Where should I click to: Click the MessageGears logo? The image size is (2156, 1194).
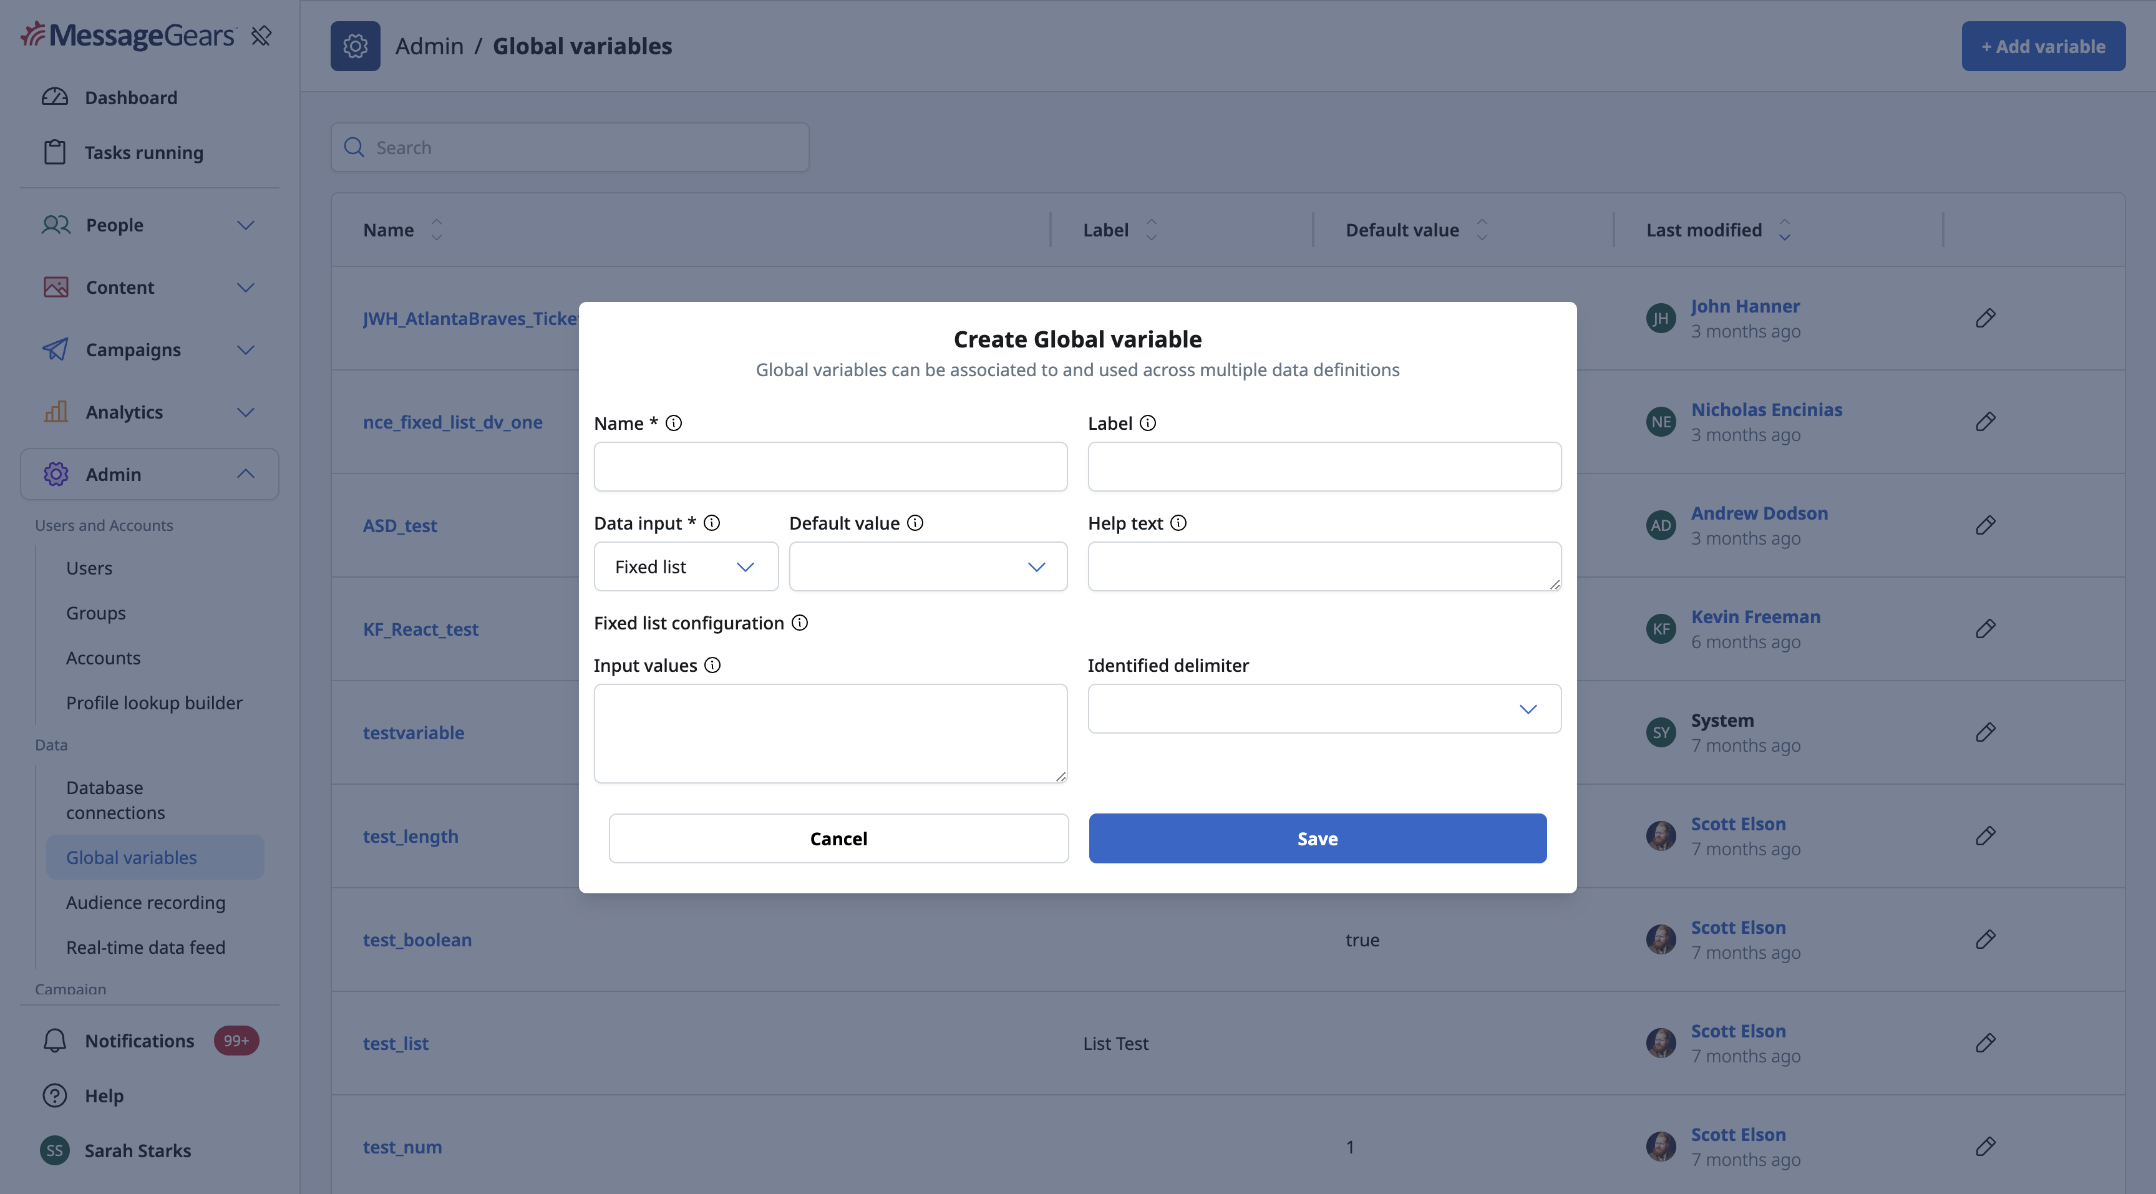coord(128,35)
